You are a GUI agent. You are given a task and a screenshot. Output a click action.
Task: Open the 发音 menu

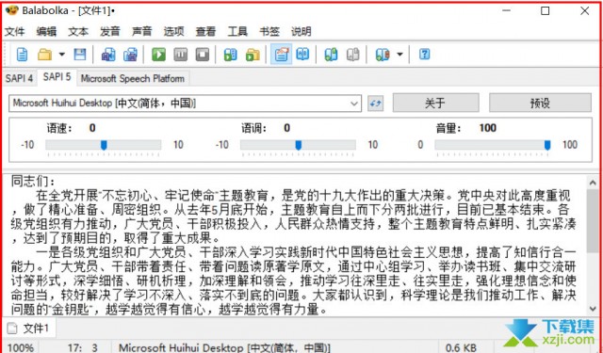tap(110, 31)
